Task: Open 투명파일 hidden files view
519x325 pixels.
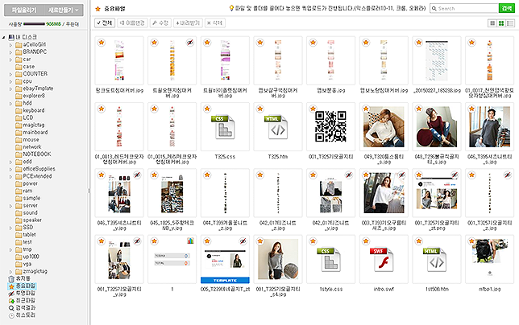Action: 22,293
